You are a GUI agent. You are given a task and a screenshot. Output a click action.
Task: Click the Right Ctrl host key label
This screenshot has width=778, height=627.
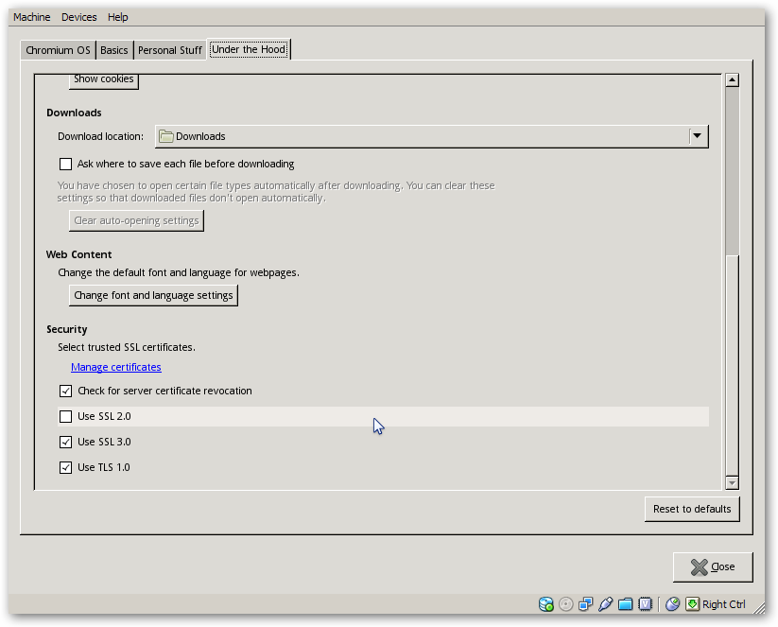724,604
